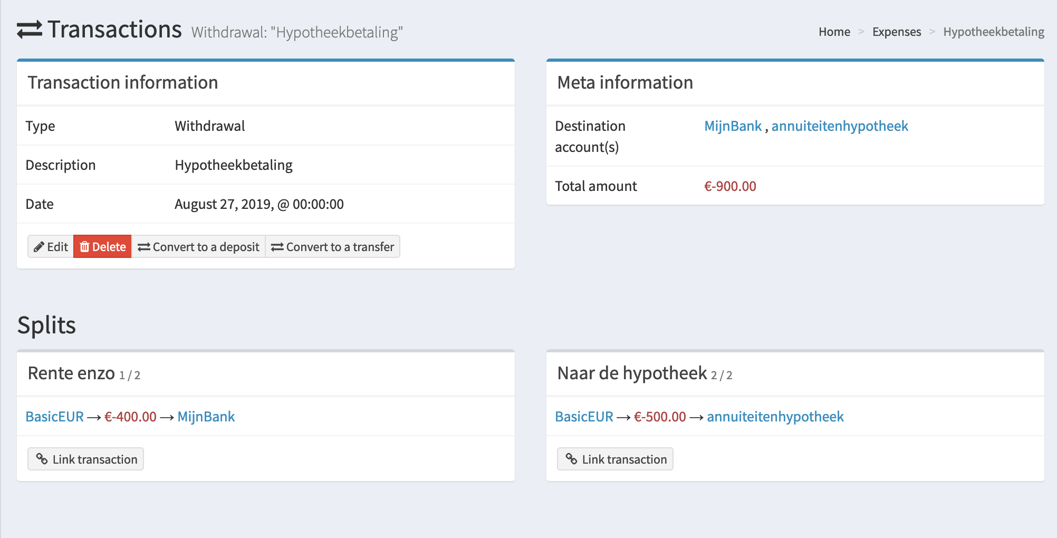Screen dimensions: 1057x538
Task: Open MijnBank destination in Rente enzo split
Action: point(206,417)
